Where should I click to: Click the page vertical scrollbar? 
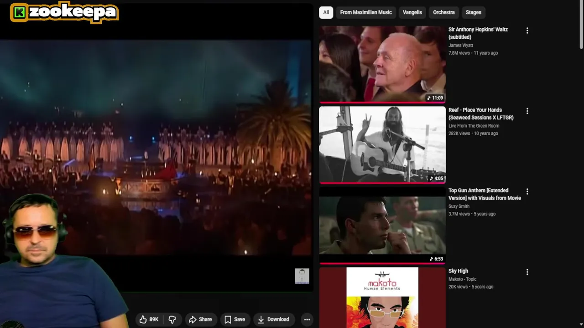(x=581, y=25)
